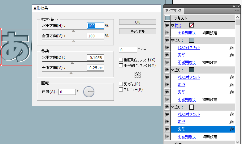Click the 線 none-color swatch

tap(192, 25)
